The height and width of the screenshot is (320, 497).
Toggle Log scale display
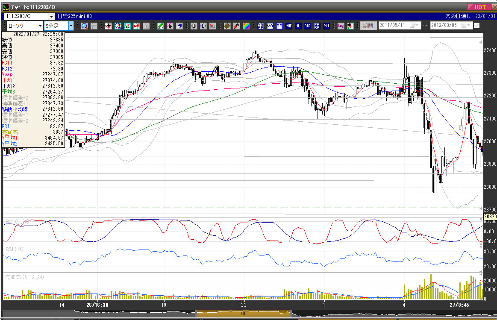341,26
